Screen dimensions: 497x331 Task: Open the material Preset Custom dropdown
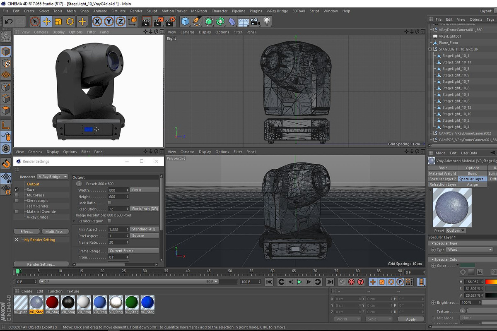[x=456, y=230]
